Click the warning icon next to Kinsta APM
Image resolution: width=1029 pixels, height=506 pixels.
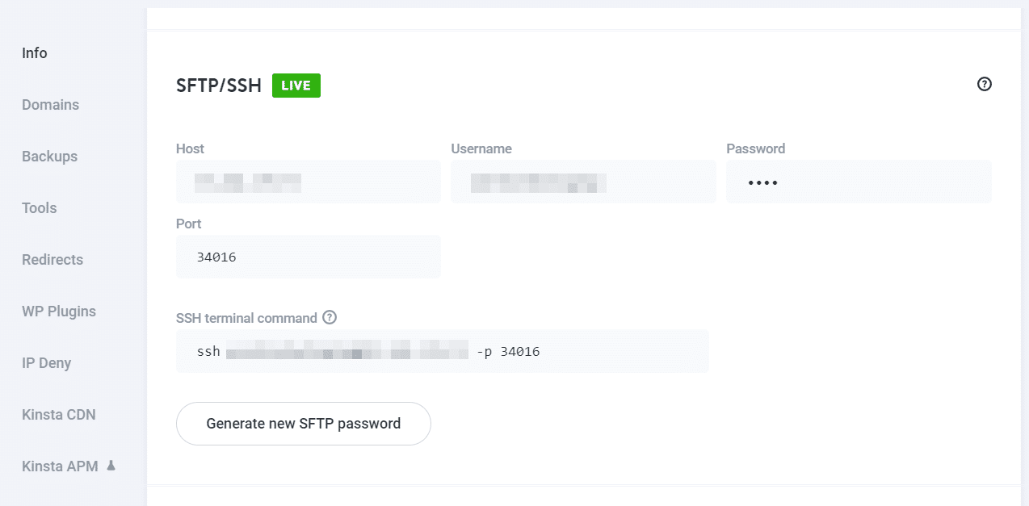coord(111,466)
